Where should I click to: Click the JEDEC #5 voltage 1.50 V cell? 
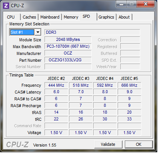[129, 133]
